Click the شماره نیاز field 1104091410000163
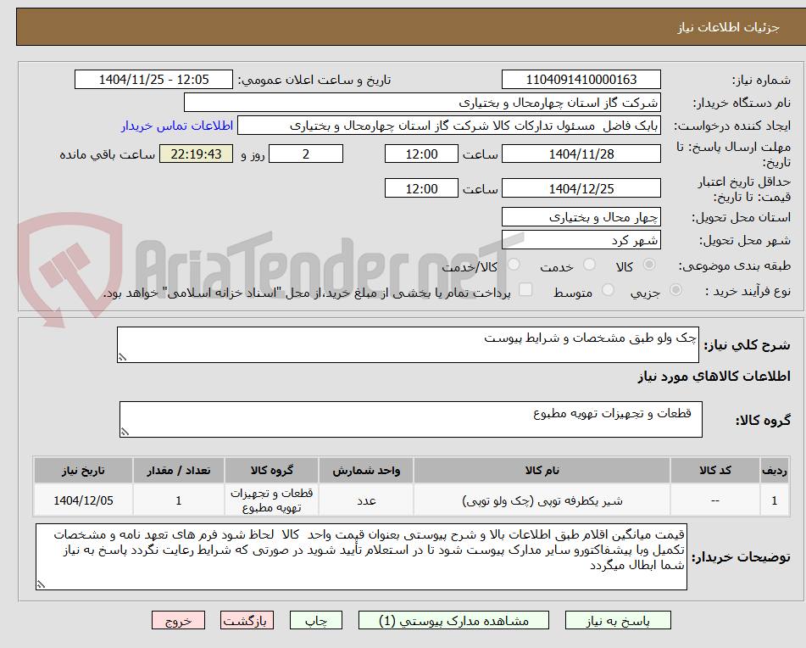Screen dimensions: 806x648 click(581, 80)
